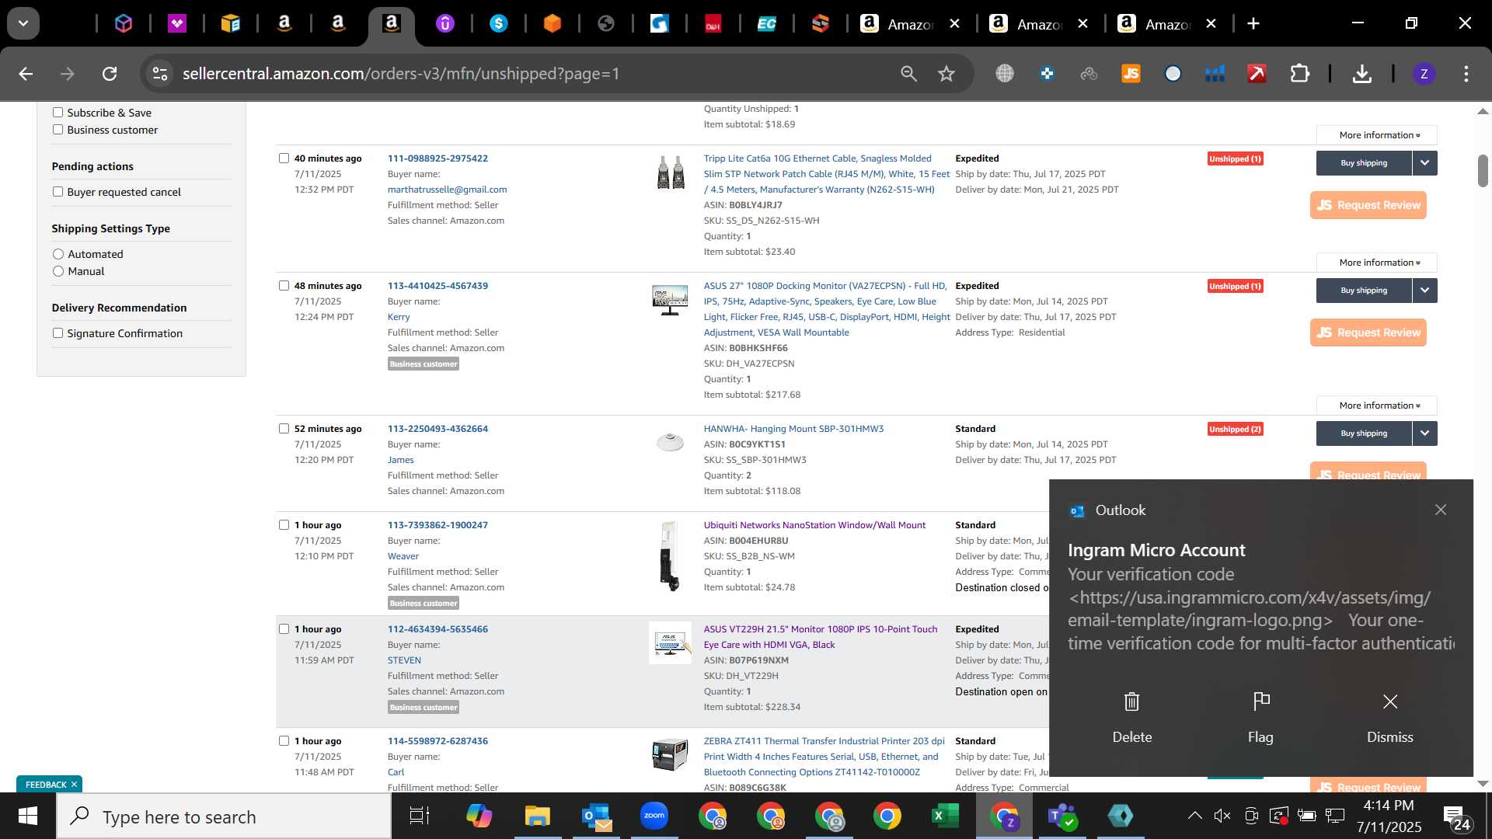This screenshot has width=1492, height=839.
Task: Open the Z profile avatar
Action: click(1424, 74)
